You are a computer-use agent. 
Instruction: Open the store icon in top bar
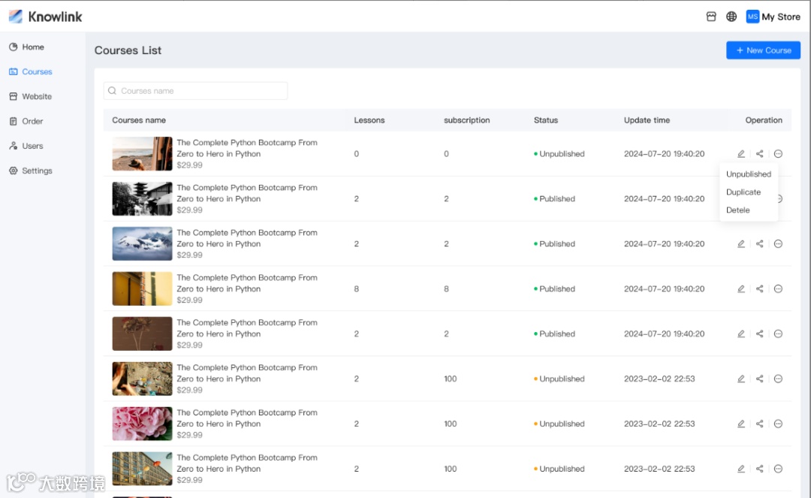click(x=711, y=17)
